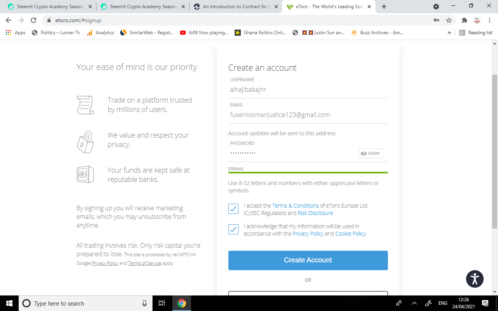This screenshot has height=311, width=498.
Task: Uncheck the Privacy Policy acknowledgment checkbox
Action: pos(233,229)
